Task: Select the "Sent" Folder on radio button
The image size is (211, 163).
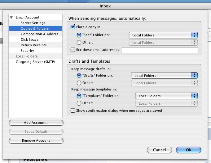Action: click(79, 35)
